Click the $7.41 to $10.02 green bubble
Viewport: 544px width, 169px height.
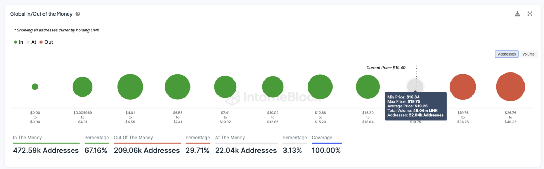click(x=225, y=87)
